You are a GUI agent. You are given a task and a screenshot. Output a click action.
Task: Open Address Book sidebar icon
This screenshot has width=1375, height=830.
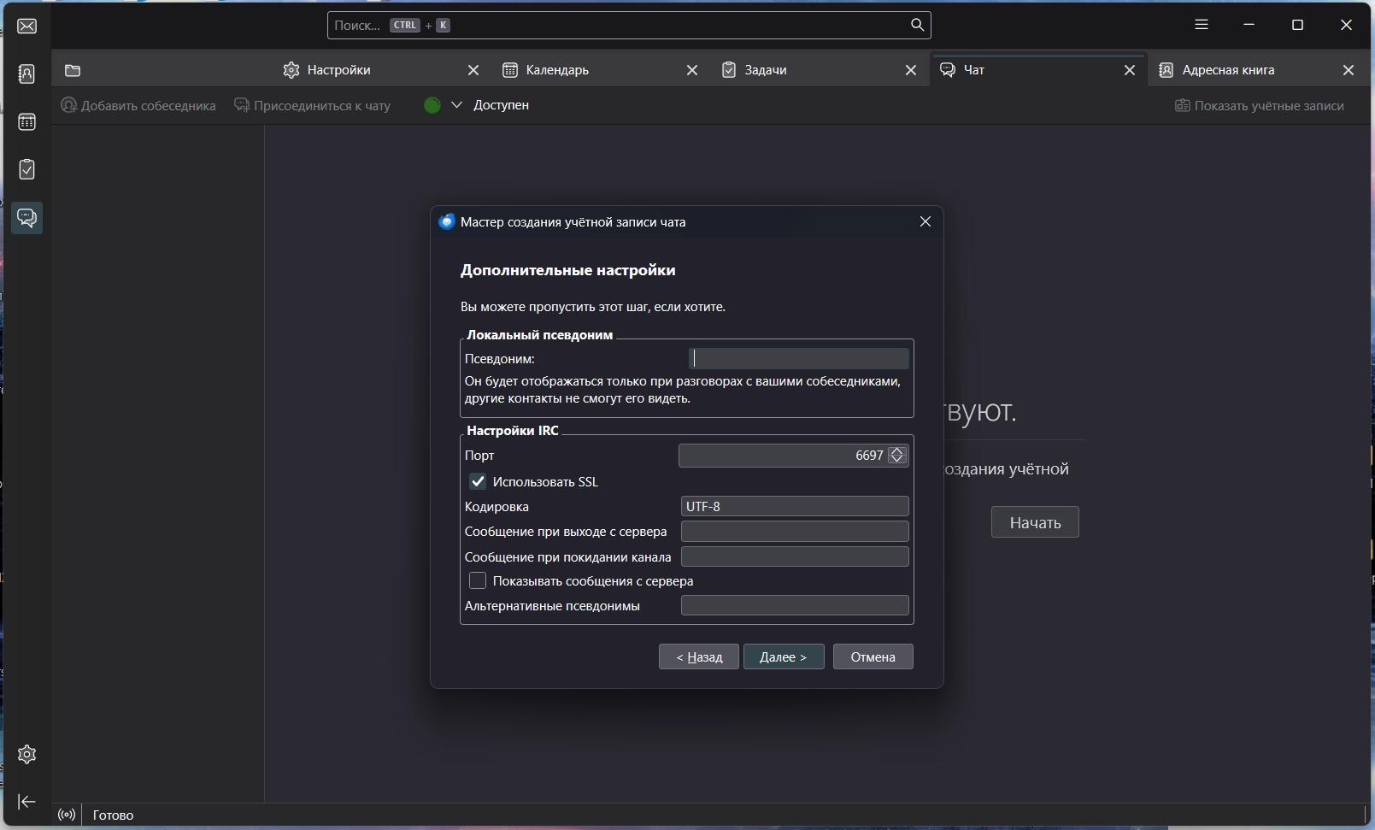(x=26, y=74)
